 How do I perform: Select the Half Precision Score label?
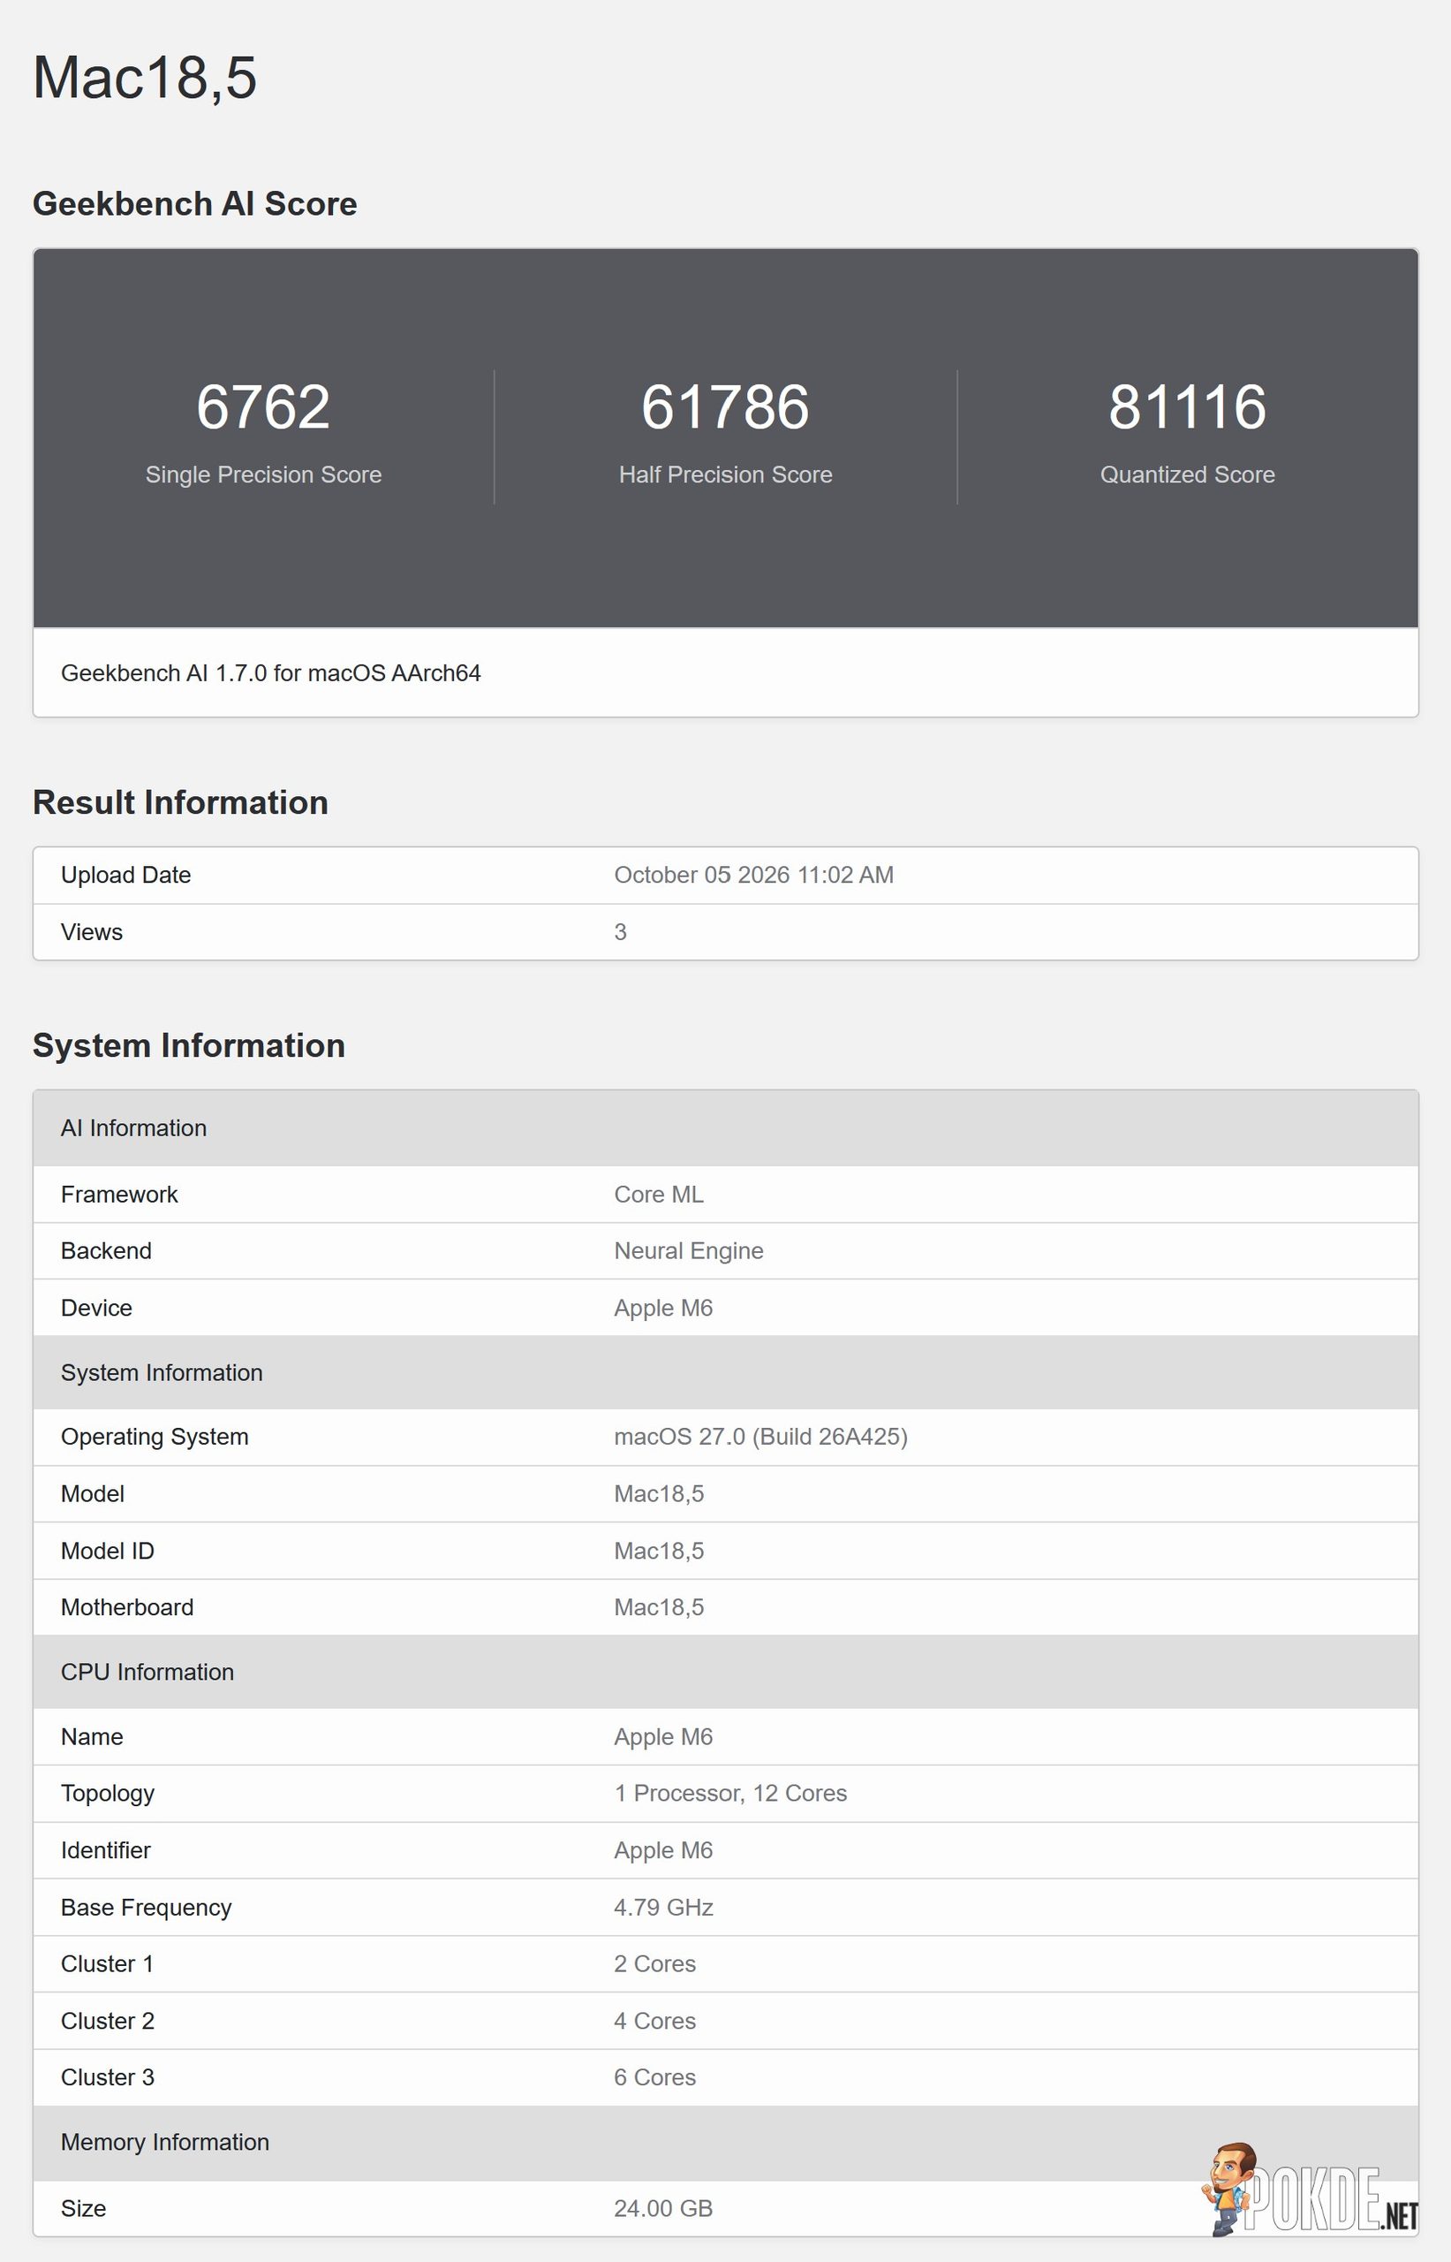[x=726, y=474]
